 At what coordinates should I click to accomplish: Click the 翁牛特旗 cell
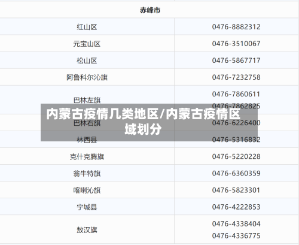(x=87, y=173)
